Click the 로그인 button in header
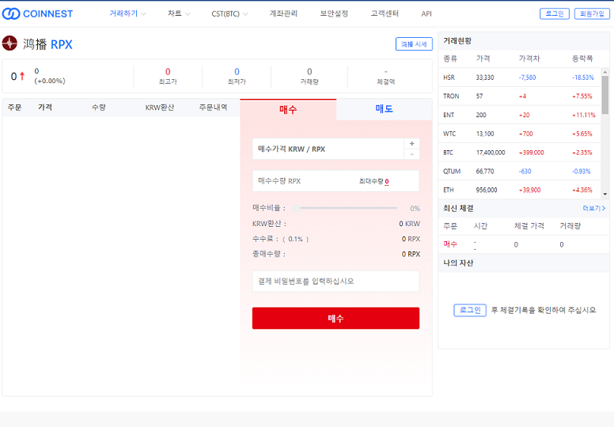This screenshot has height=427, width=614. coord(555,13)
